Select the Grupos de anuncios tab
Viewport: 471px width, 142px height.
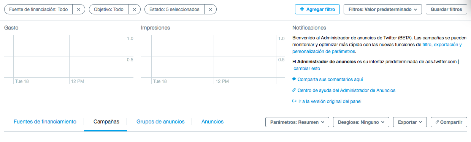click(x=160, y=122)
